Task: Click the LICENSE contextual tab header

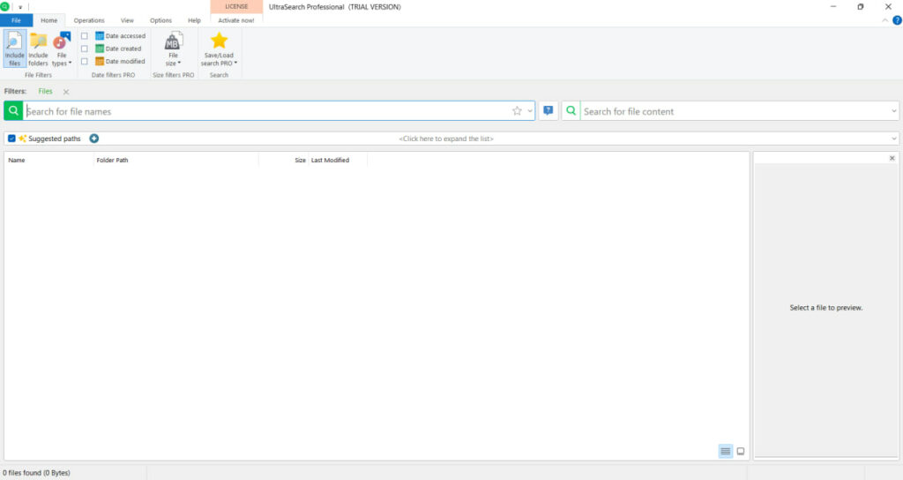Action: point(236,6)
